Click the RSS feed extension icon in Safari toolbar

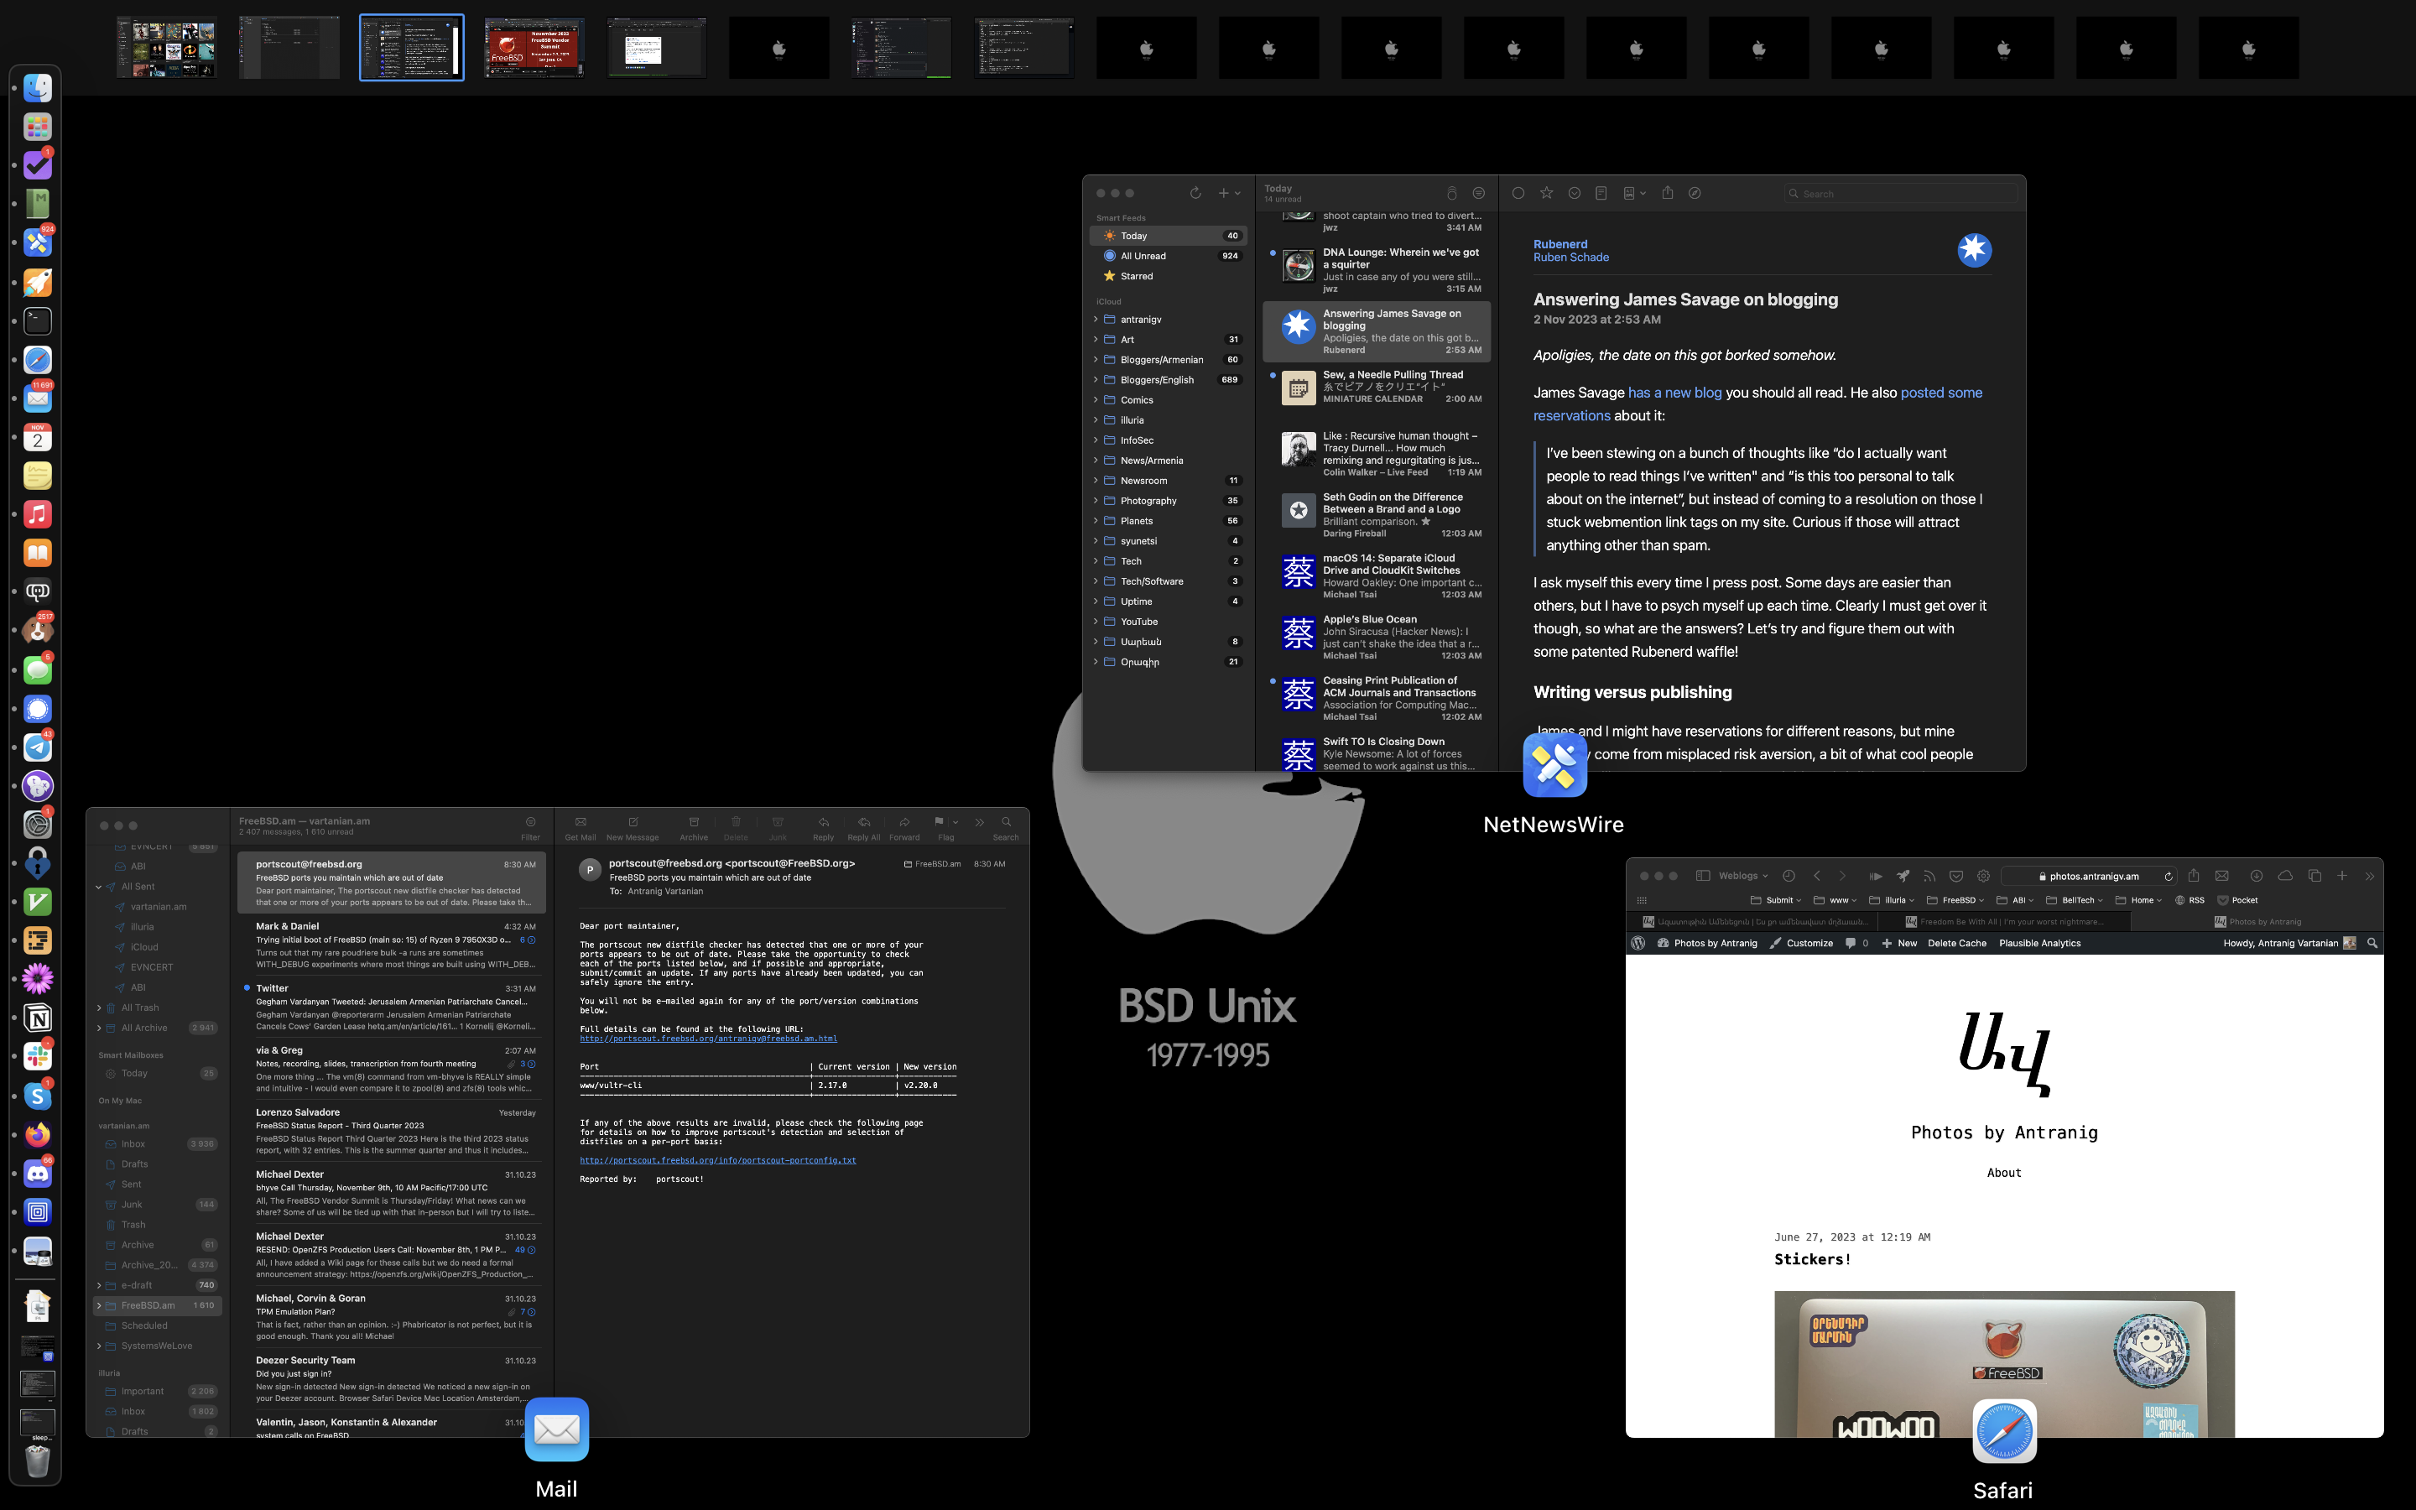(1929, 876)
